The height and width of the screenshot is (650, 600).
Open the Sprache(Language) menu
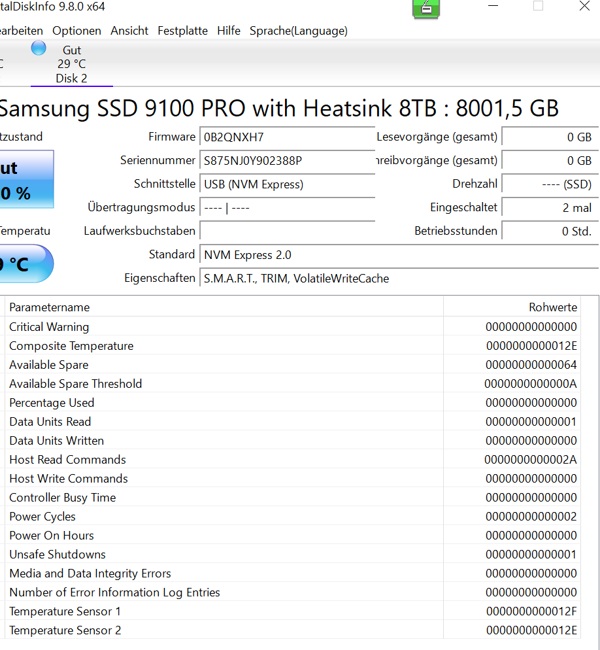coord(298,31)
